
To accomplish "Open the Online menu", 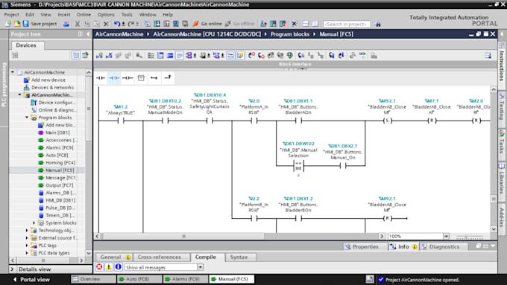I will click(x=84, y=15).
